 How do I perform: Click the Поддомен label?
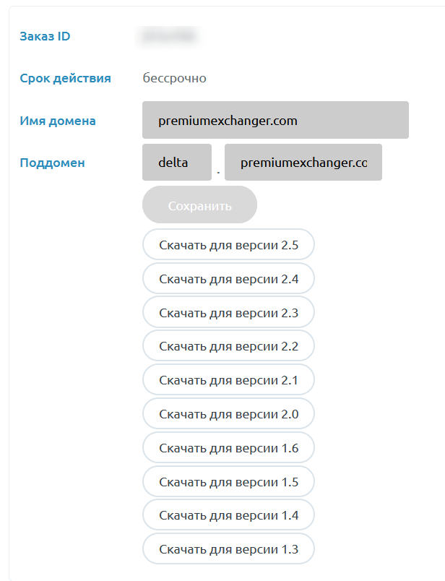pyautogui.click(x=52, y=163)
